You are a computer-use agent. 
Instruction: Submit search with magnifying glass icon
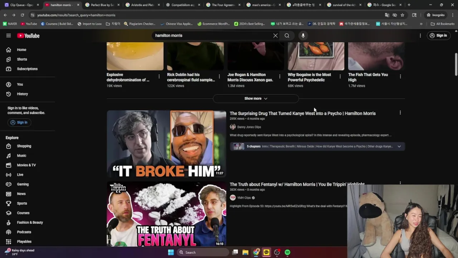(287, 35)
